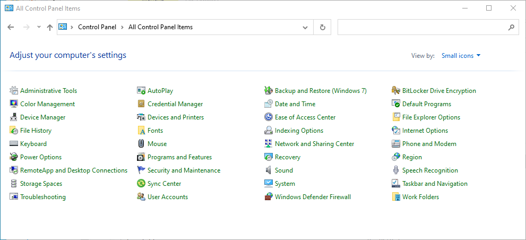Click the Search Control Panel box

pos(422,27)
